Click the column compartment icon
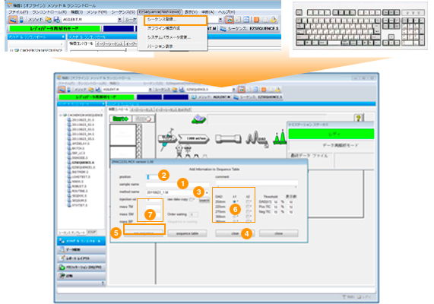 [228, 138]
